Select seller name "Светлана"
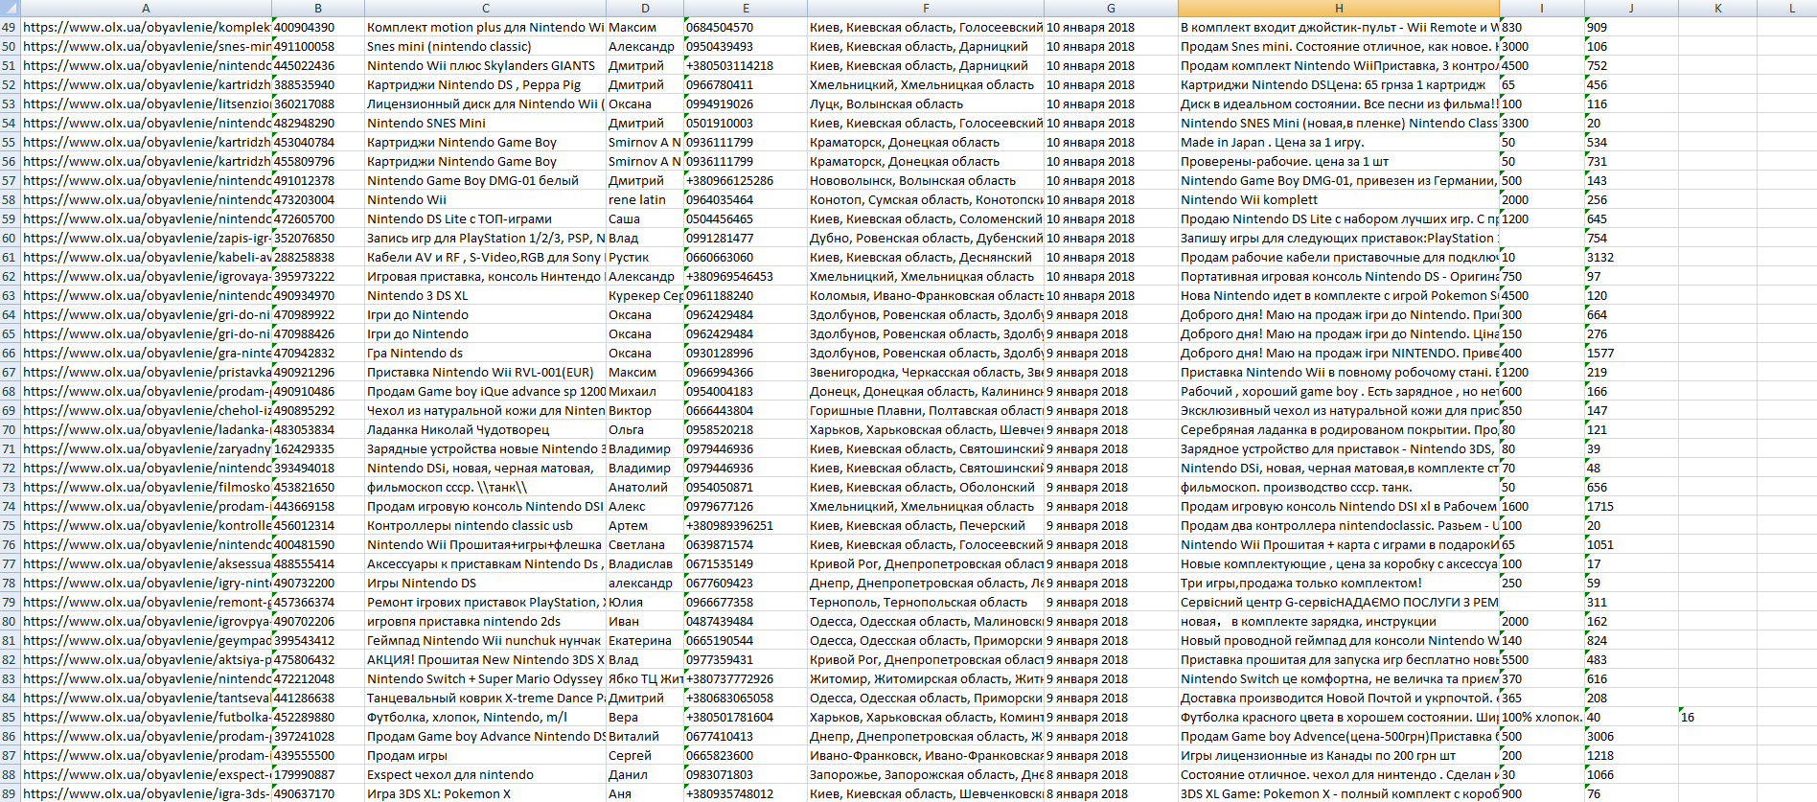Image resolution: width=1817 pixels, height=802 pixels. click(645, 544)
